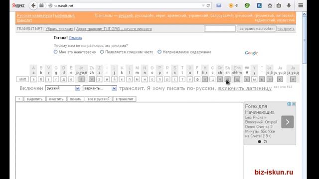
Task: Click the 'Forex для Начинающих' ad headline
Action: click(x=260, y=109)
